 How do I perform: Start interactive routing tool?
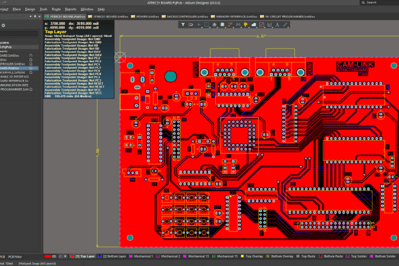[x=230, y=25]
